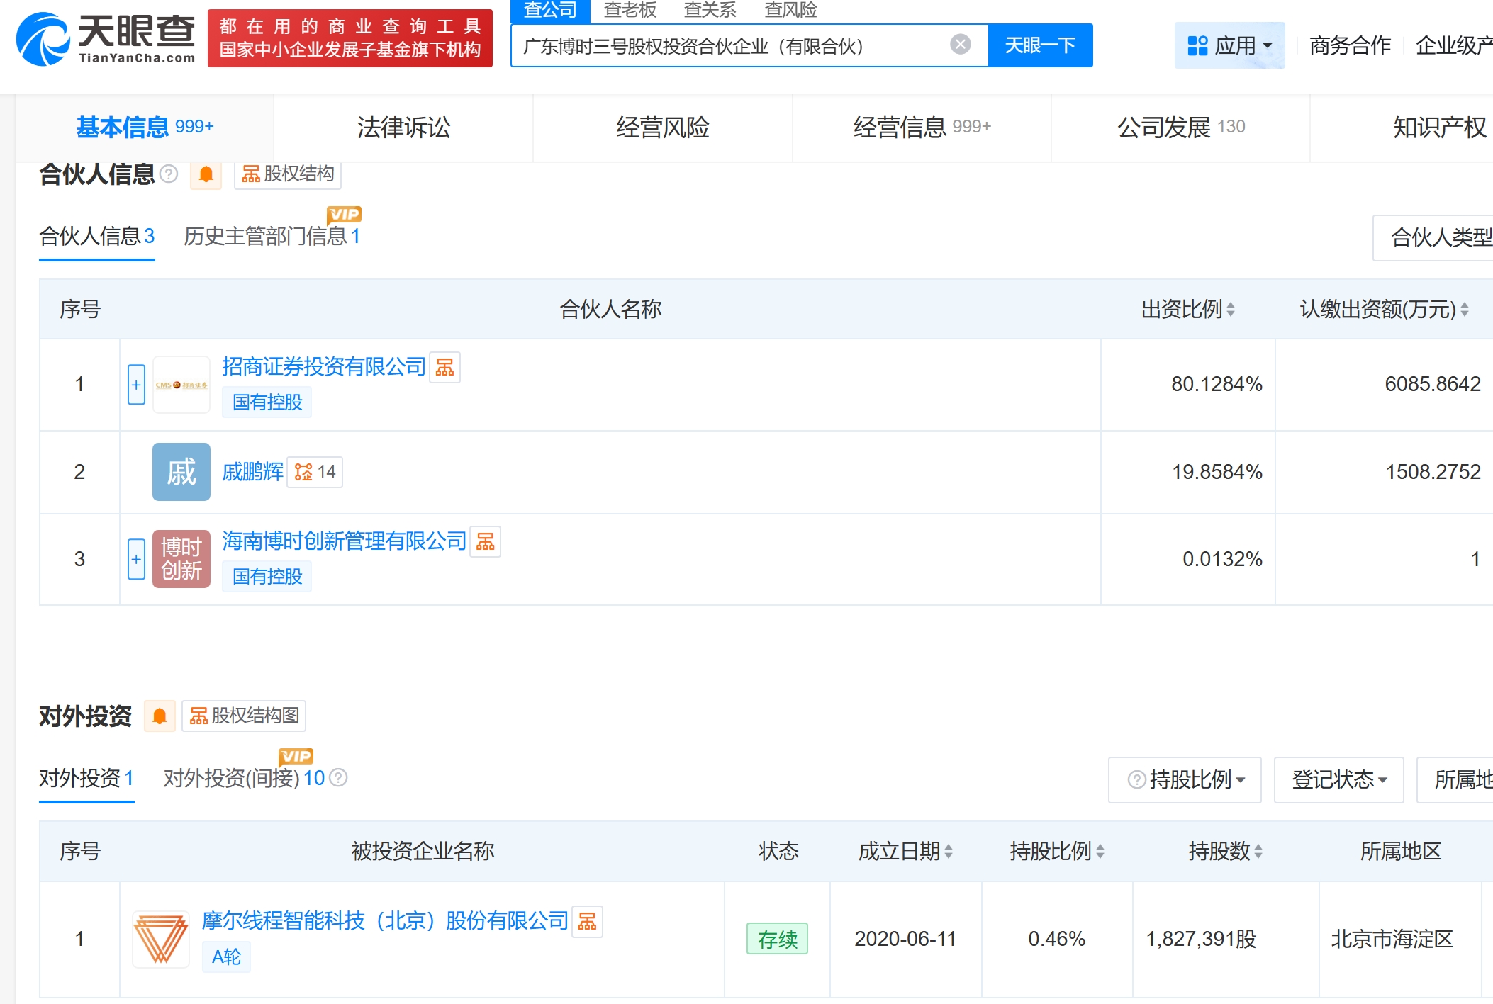Open equity icon beside 摩尔线程智能科技
The width and height of the screenshot is (1493, 1004).
click(x=587, y=921)
